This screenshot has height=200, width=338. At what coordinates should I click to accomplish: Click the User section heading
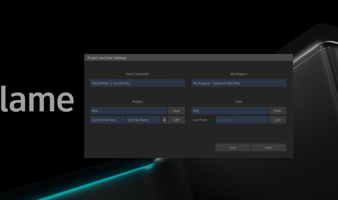click(239, 101)
